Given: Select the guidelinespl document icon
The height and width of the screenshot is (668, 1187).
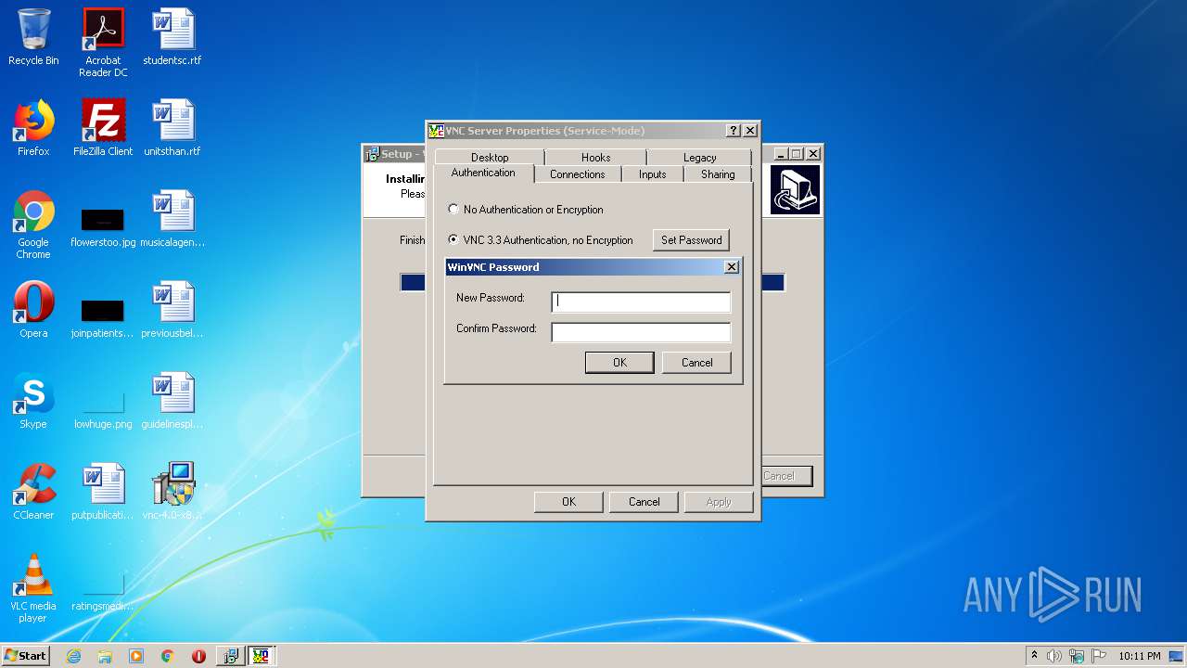Looking at the screenshot, I should coord(172,401).
